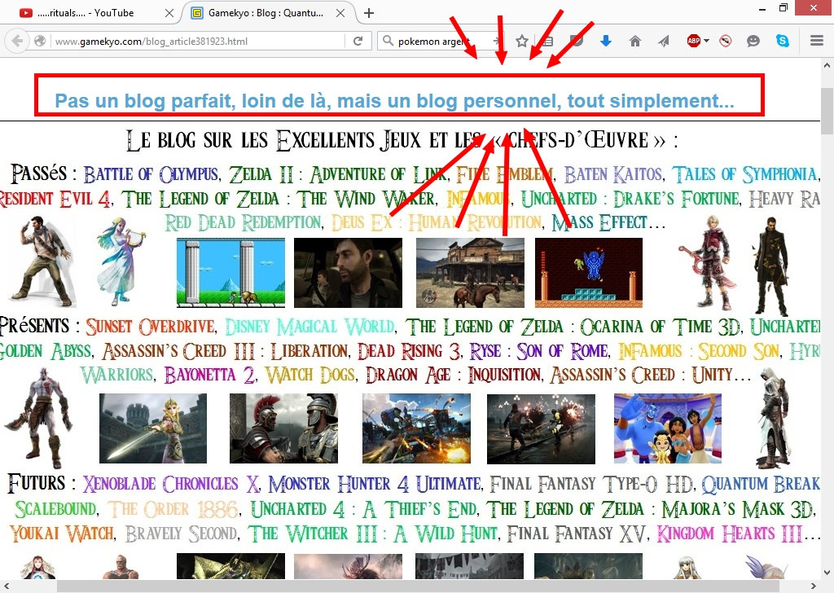Open Xenoblade Chronicles X link
This screenshot has height=593, width=834.
[x=170, y=483]
